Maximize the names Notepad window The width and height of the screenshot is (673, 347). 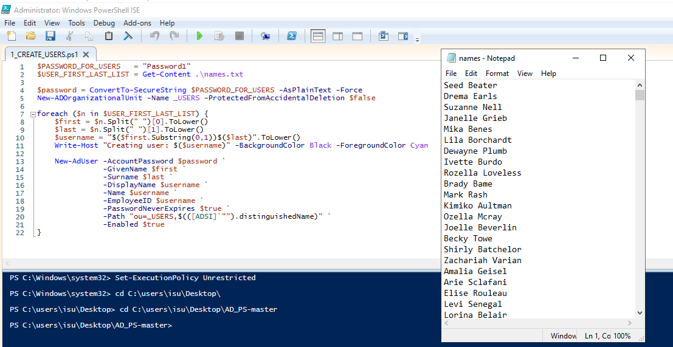click(x=603, y=58)
